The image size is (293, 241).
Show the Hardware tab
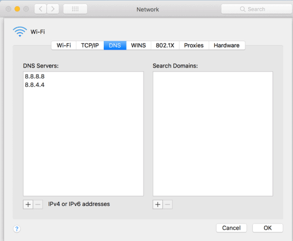227,45
